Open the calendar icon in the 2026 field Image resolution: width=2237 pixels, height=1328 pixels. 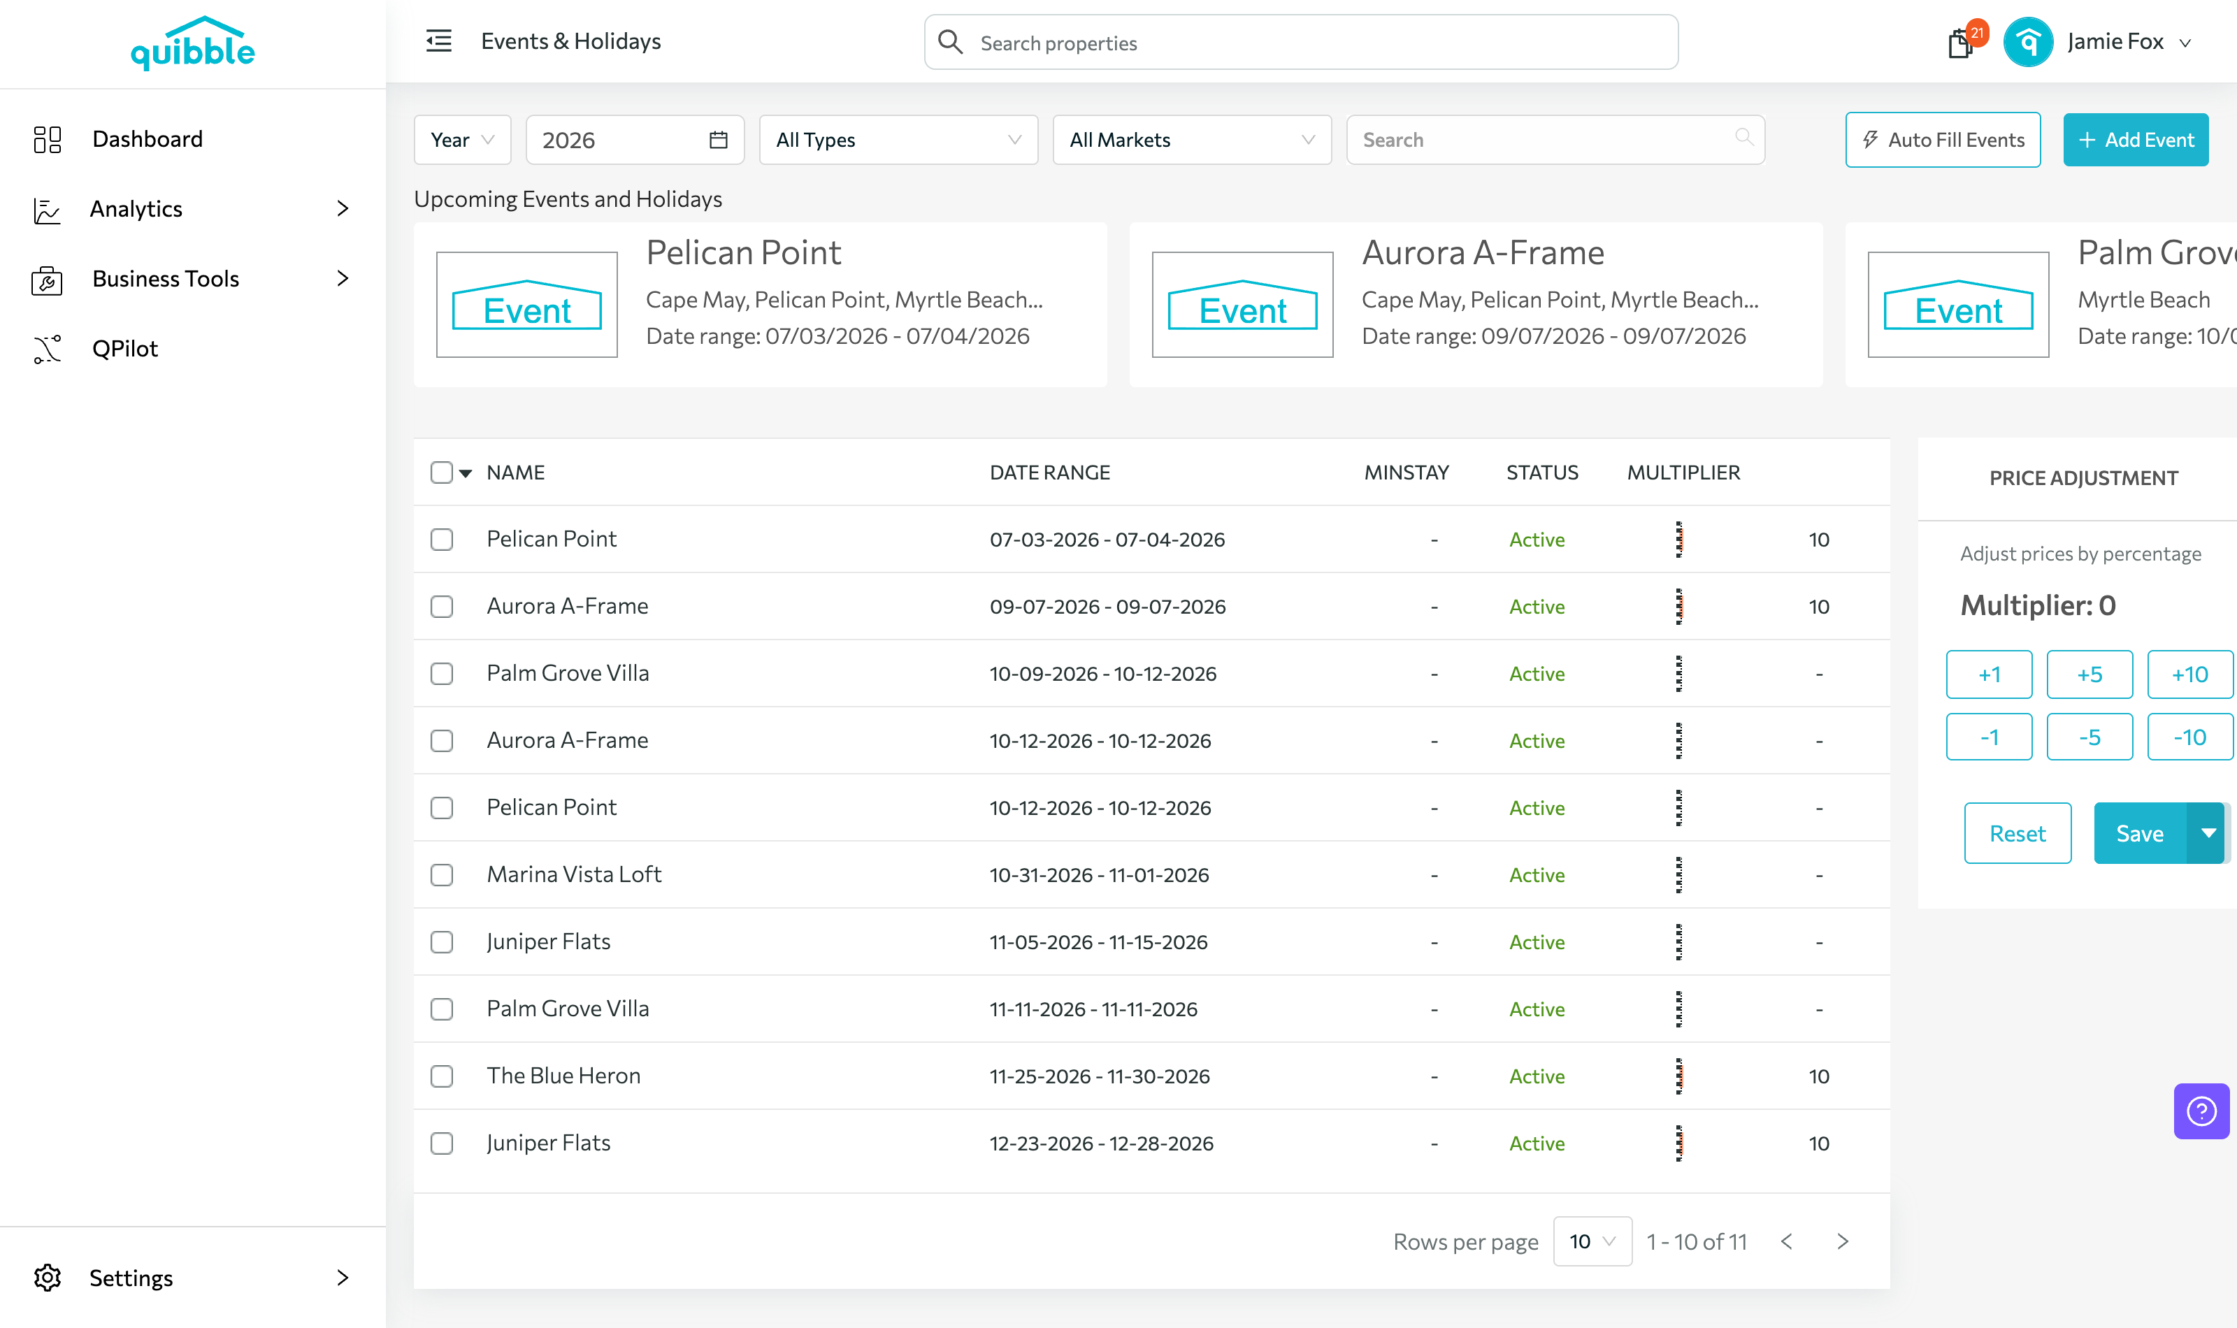pos(719,140)
